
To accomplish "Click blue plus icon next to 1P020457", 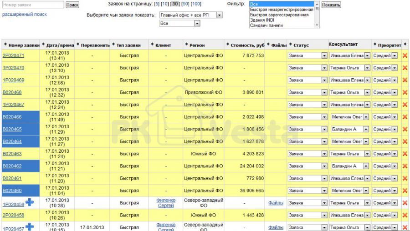I will pos(29,227).
